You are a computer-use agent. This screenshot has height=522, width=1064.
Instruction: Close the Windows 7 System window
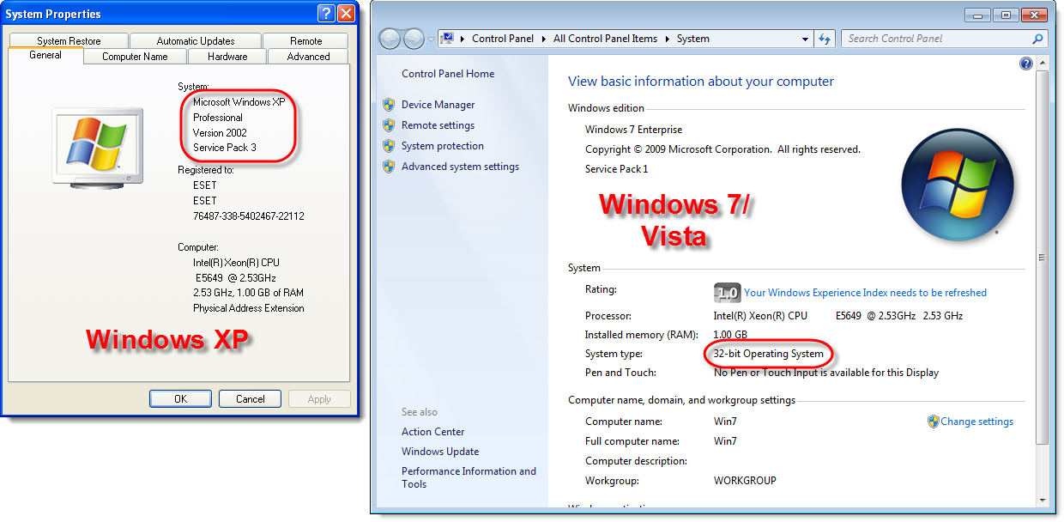click(1037, 15)
